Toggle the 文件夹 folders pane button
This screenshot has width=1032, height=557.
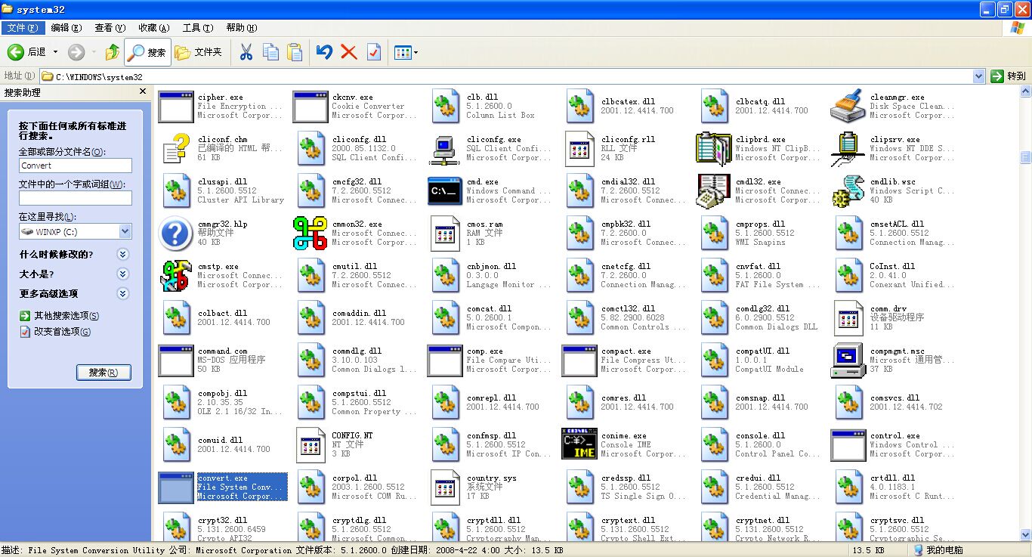(x=199, y=52)
